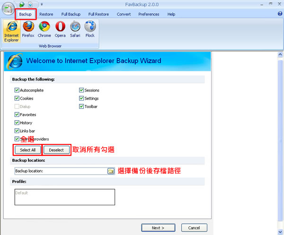Select the Default profile entry

[22, 193]
